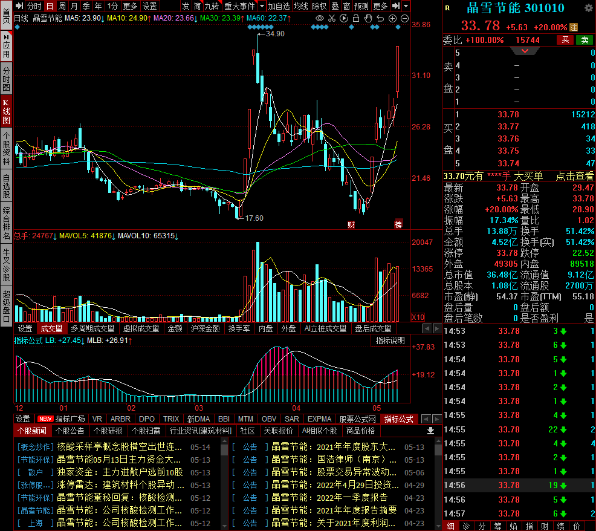Image resolution: width=596 pixels, height=531 pixels.
Task: Switch volume panel to 换手率 tab
Action: (239, 328)
